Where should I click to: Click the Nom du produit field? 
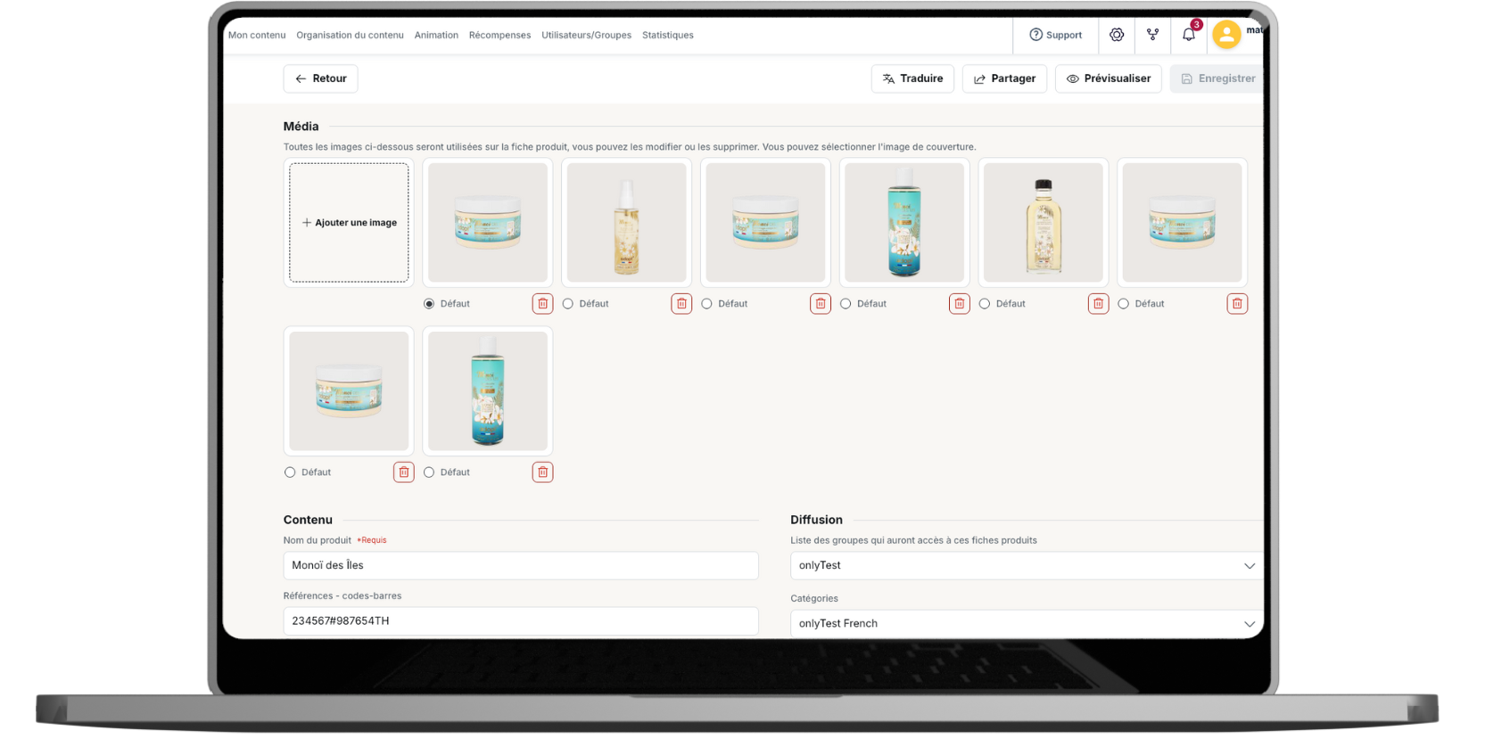521,566
